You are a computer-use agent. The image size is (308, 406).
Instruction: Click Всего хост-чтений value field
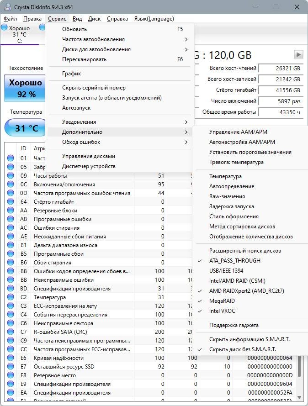tap(281, 69)
